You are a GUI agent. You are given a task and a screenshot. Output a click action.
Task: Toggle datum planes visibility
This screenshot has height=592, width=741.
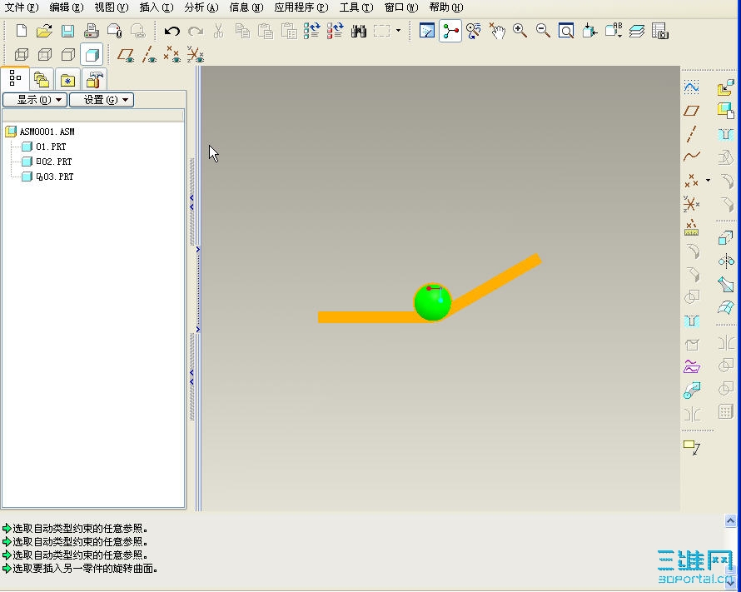point(126,55)
